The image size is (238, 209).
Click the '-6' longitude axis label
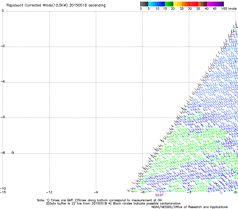(142, 192)
